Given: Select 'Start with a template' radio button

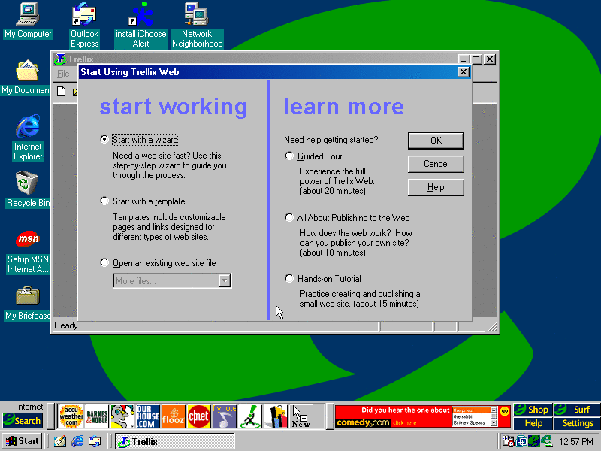Looking at the screenshot, I should pos(104,201).
